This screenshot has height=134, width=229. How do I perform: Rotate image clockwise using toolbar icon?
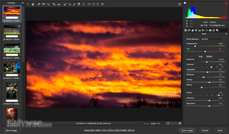point(98,4)
